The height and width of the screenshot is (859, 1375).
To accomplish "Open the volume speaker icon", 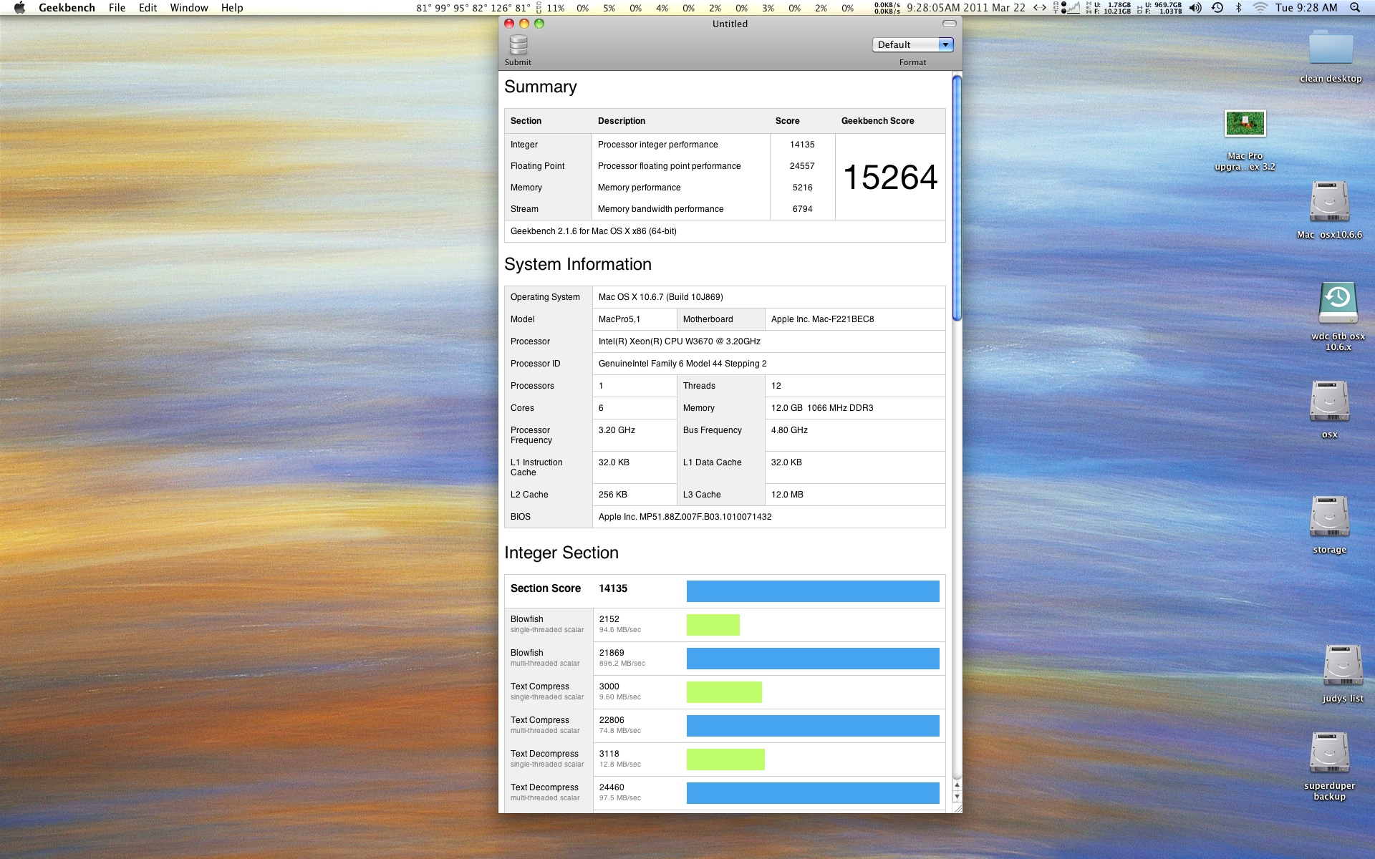I will click(1195, 8).
